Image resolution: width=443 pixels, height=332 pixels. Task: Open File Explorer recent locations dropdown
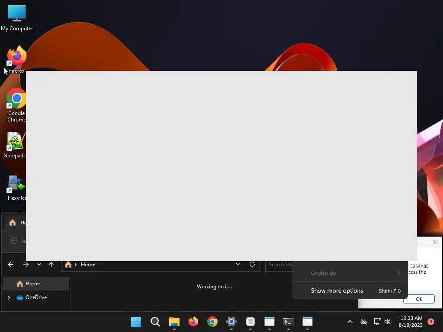click(x=39, y=265)
